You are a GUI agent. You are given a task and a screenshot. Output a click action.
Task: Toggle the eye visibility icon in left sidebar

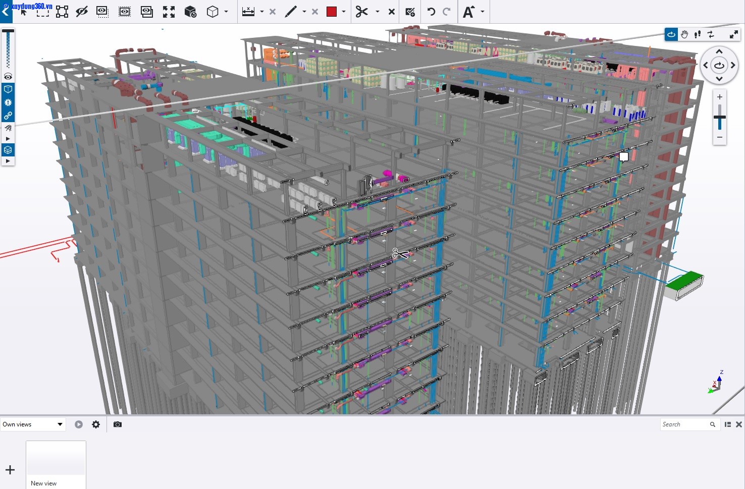coord(8,77)
